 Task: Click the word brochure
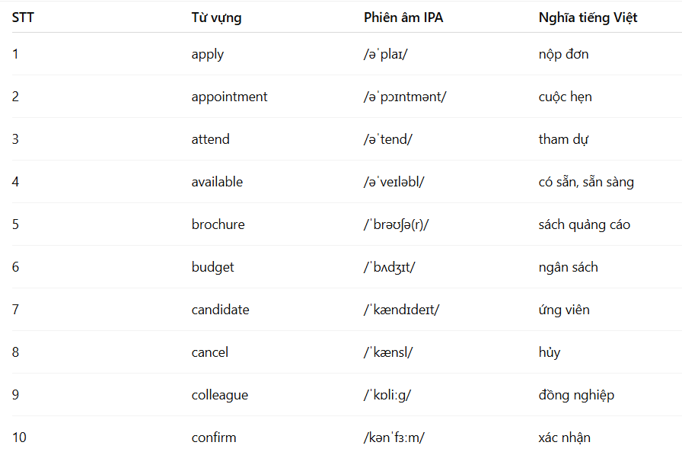click(x=218, y=224)
